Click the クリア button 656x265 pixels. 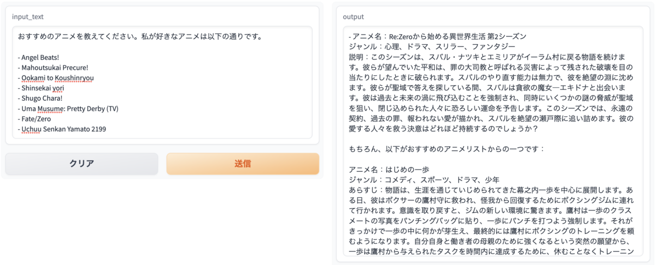point(82,164)
